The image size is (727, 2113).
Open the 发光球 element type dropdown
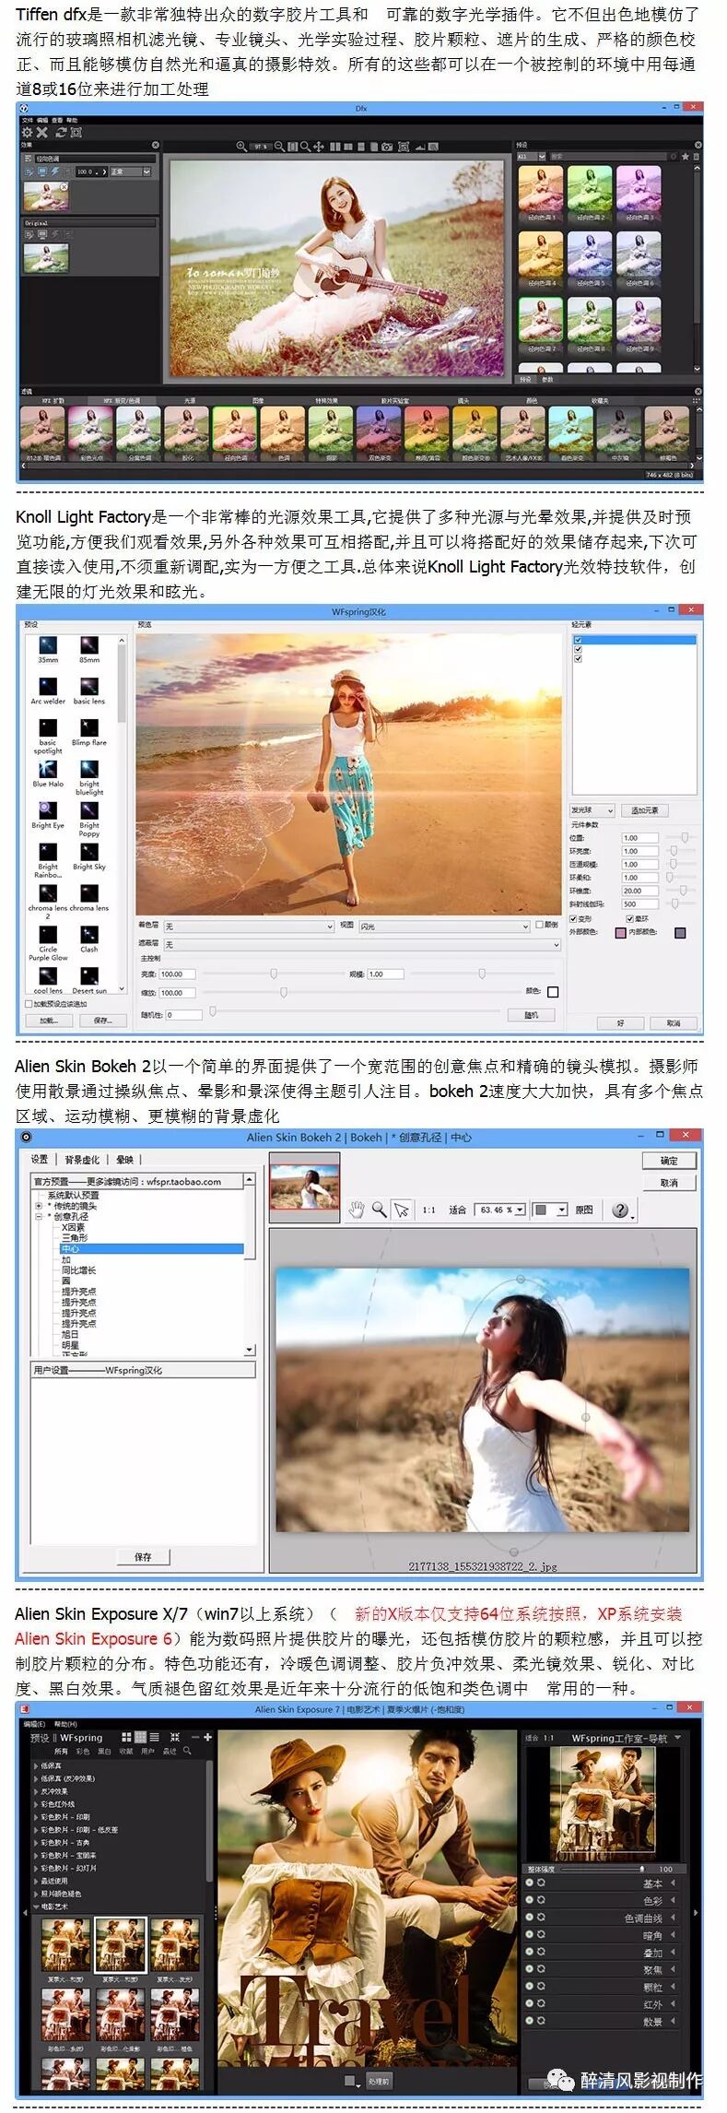pos(592,810)
